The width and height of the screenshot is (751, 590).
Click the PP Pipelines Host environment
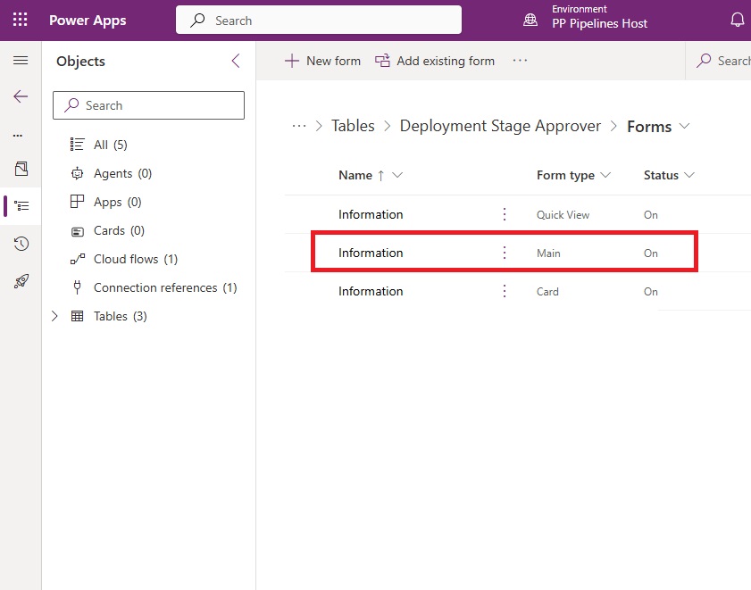tap(599, 23)
